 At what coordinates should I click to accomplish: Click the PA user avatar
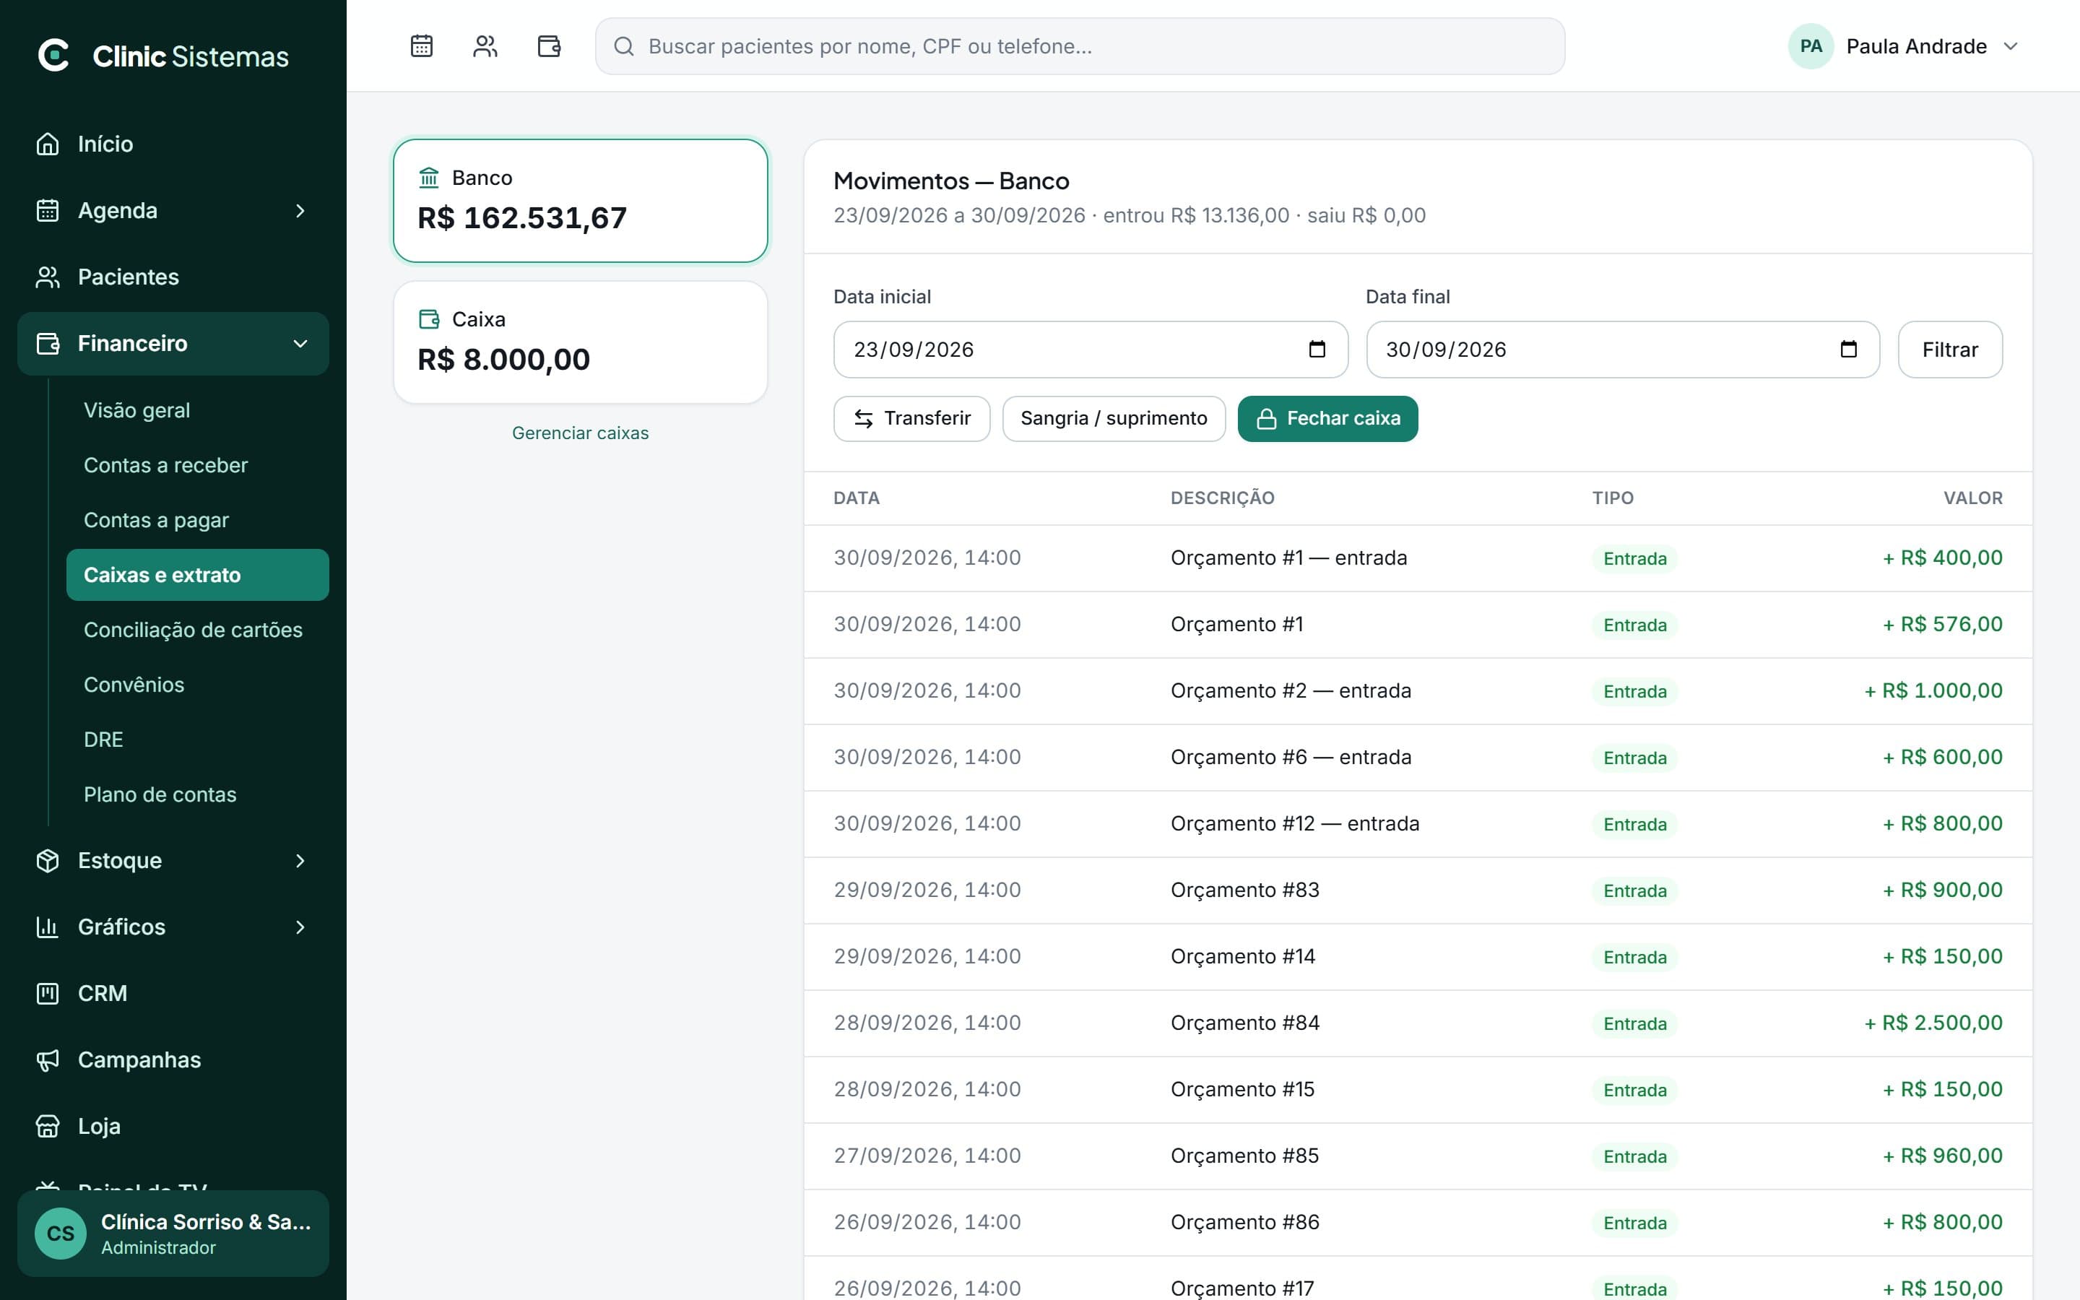click(x=1811, y=46)
